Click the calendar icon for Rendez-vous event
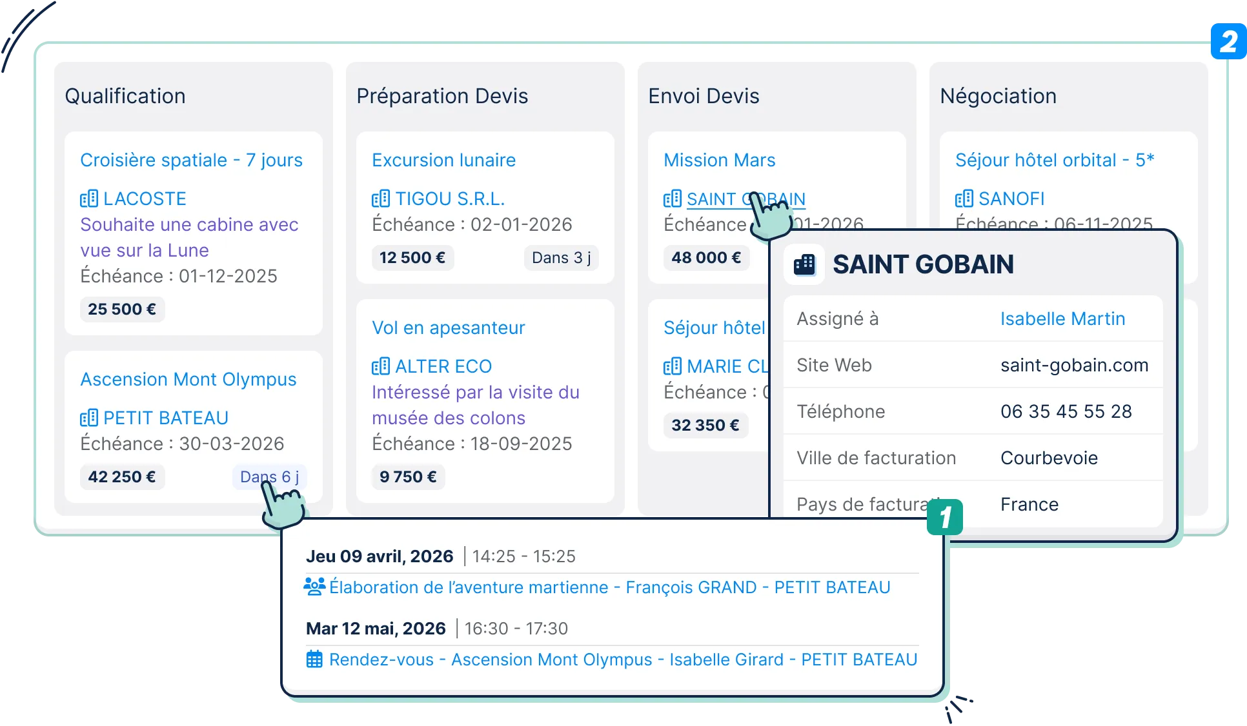This screenshot has width=1247, height=726. 314,660
